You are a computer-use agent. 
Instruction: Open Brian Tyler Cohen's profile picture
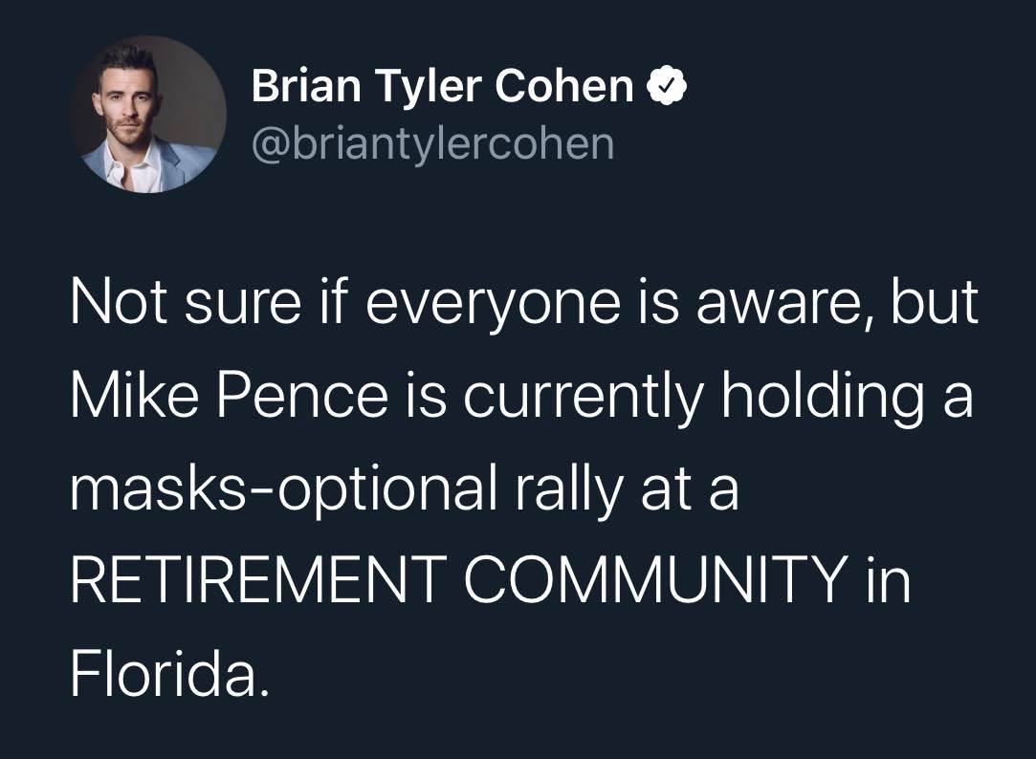click(148, 114)
